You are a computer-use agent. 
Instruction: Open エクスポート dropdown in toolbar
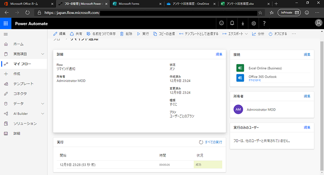point(235,34)
